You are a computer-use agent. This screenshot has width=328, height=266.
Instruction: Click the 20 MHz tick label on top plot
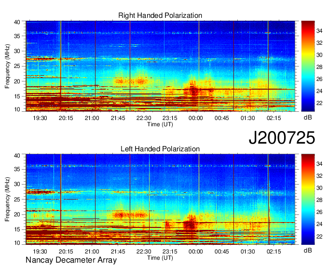(17, 81)
